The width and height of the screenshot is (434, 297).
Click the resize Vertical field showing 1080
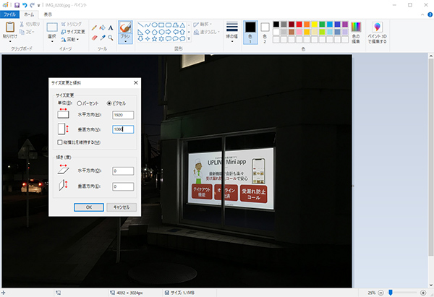click(123, 129)
